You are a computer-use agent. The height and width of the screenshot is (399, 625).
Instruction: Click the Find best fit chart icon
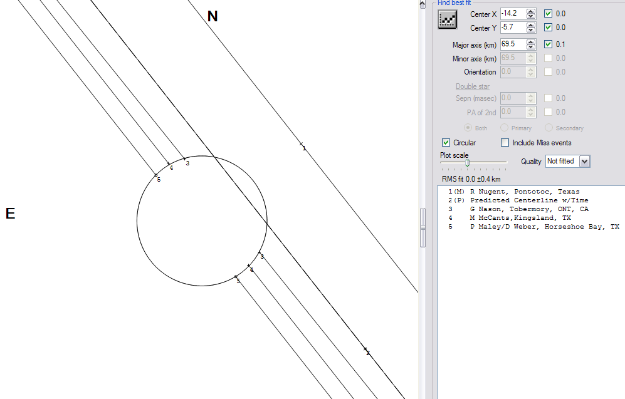click(x=446, y=20)
